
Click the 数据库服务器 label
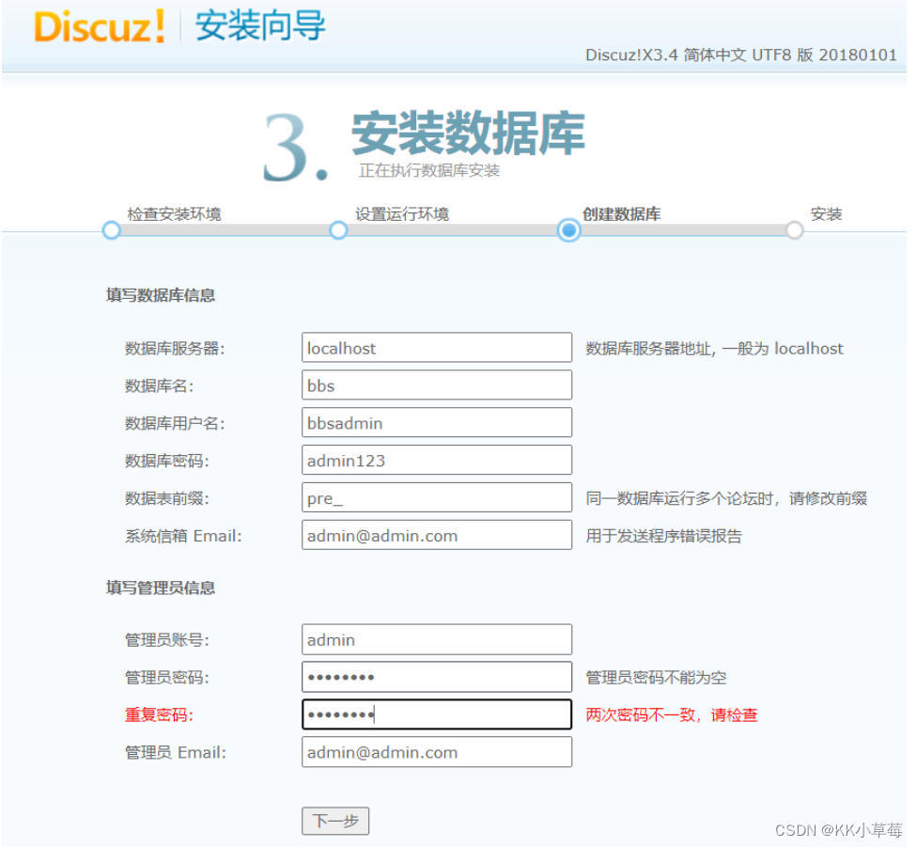[x=175, y=349]
